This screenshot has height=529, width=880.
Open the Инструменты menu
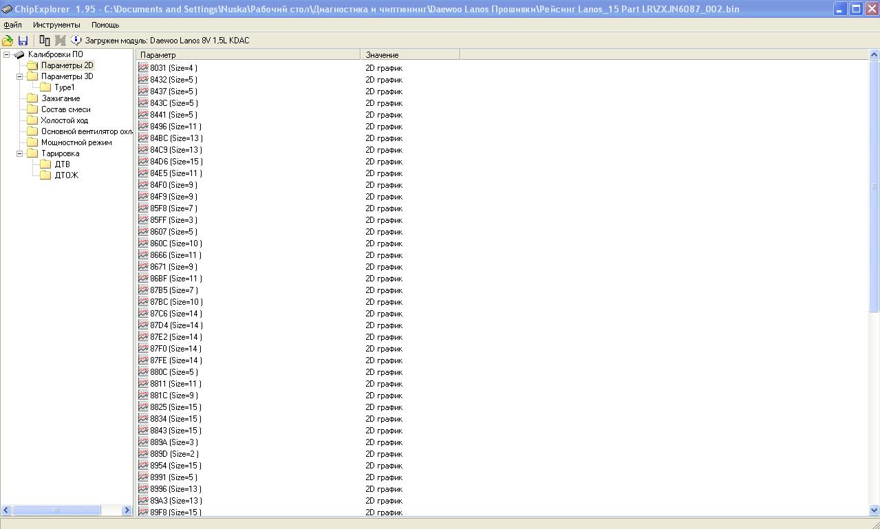(x=56, y=25)
